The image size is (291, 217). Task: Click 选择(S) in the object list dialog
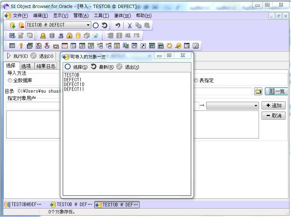pyautogui.click(x=76, y=67)
